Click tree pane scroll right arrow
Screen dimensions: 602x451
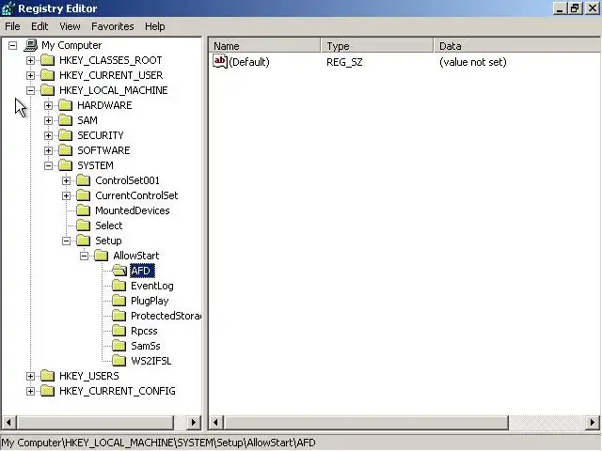tap(194, 423)
